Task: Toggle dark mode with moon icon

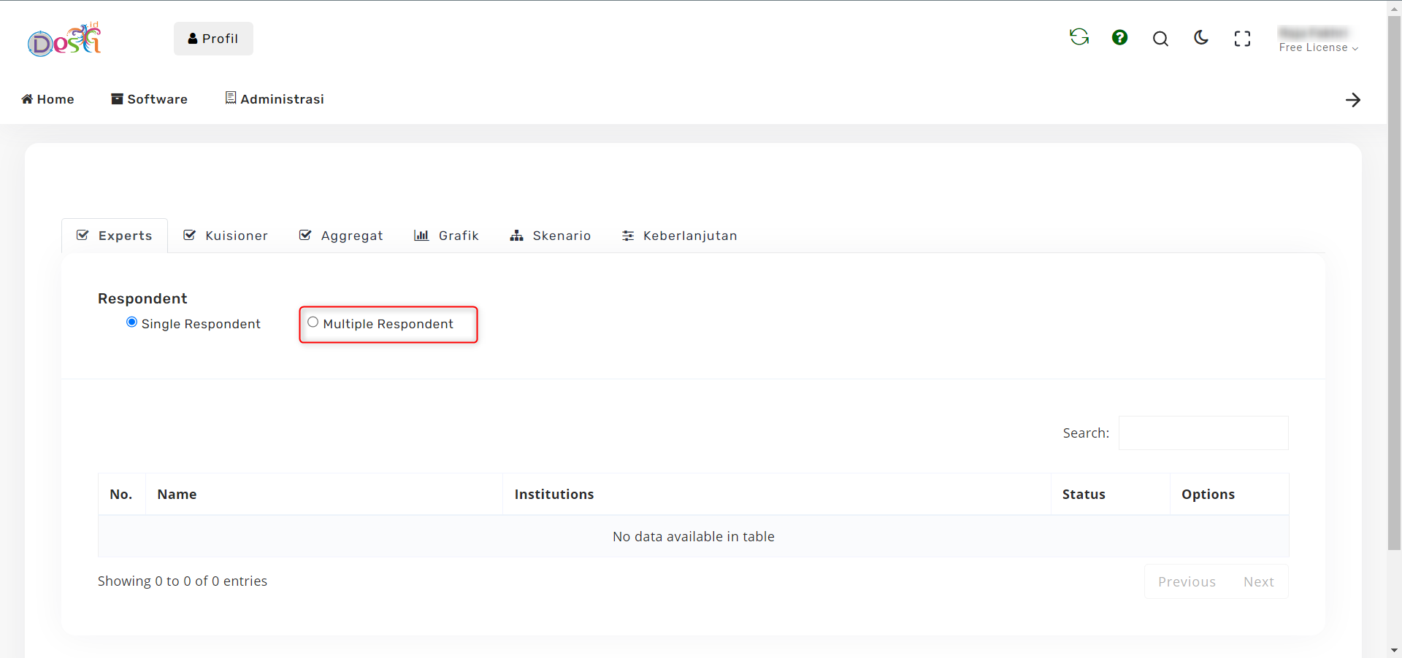Action: 1201,38
